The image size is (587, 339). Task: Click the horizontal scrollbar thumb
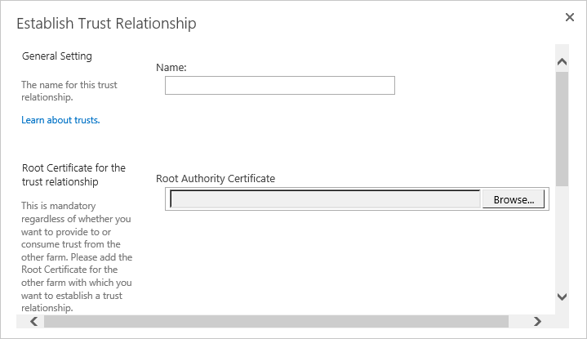276,321
